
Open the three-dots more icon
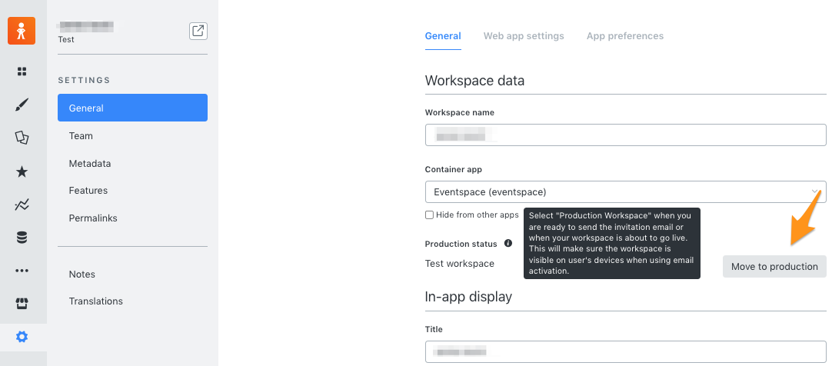[x=22, y=271]
